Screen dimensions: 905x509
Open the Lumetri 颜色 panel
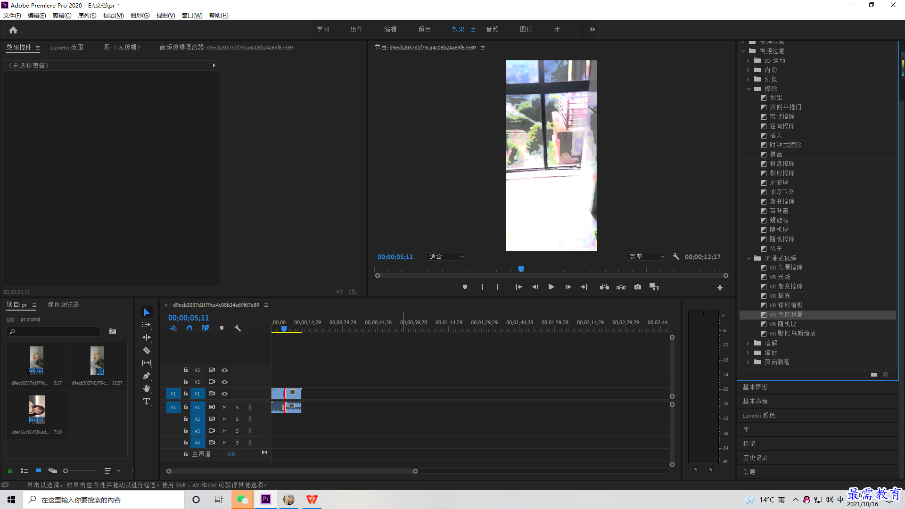point(758,415)
